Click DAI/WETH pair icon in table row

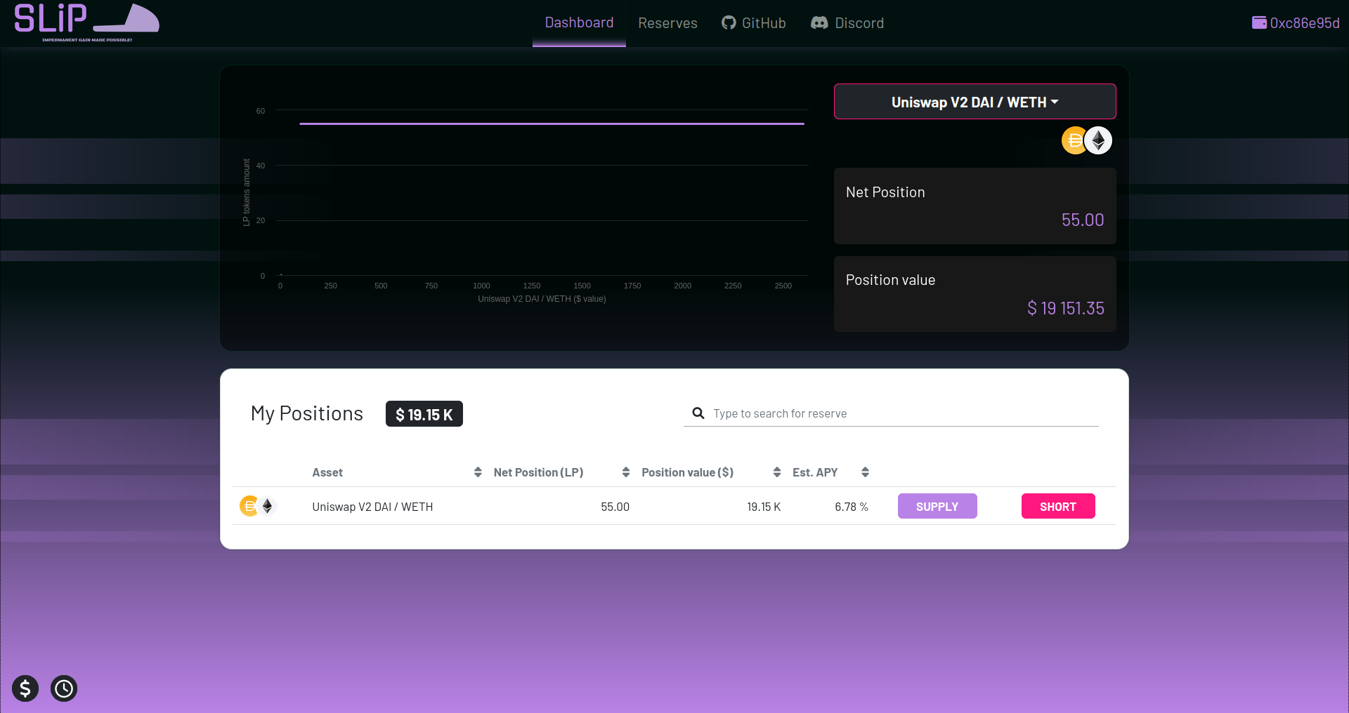[x=258, y=506]
